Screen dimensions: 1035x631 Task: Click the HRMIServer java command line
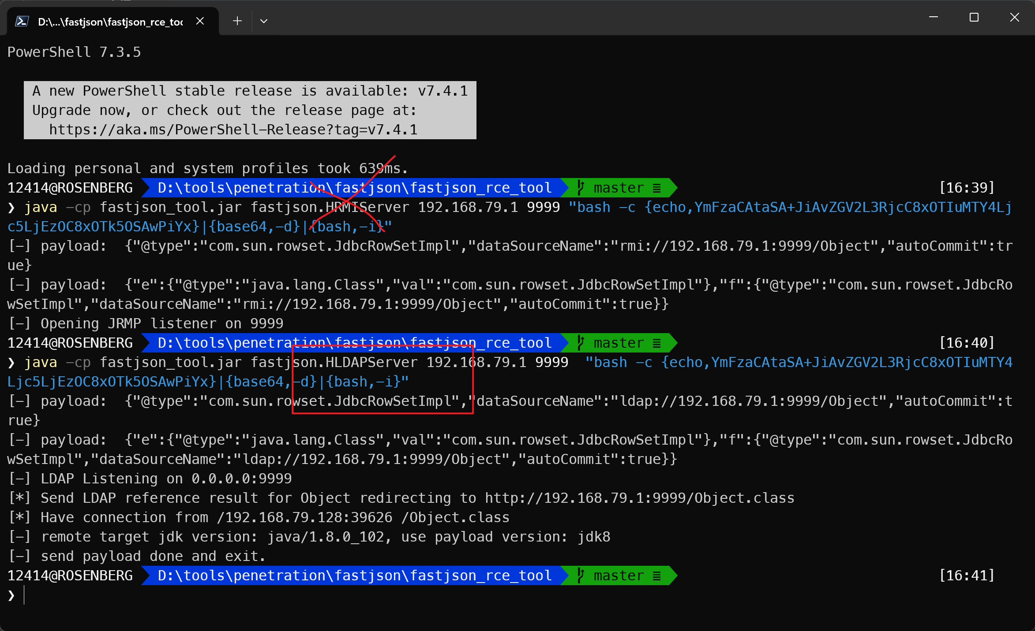click(510, 217)
